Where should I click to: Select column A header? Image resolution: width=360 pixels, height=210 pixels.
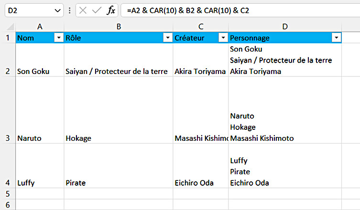point(40,27)
